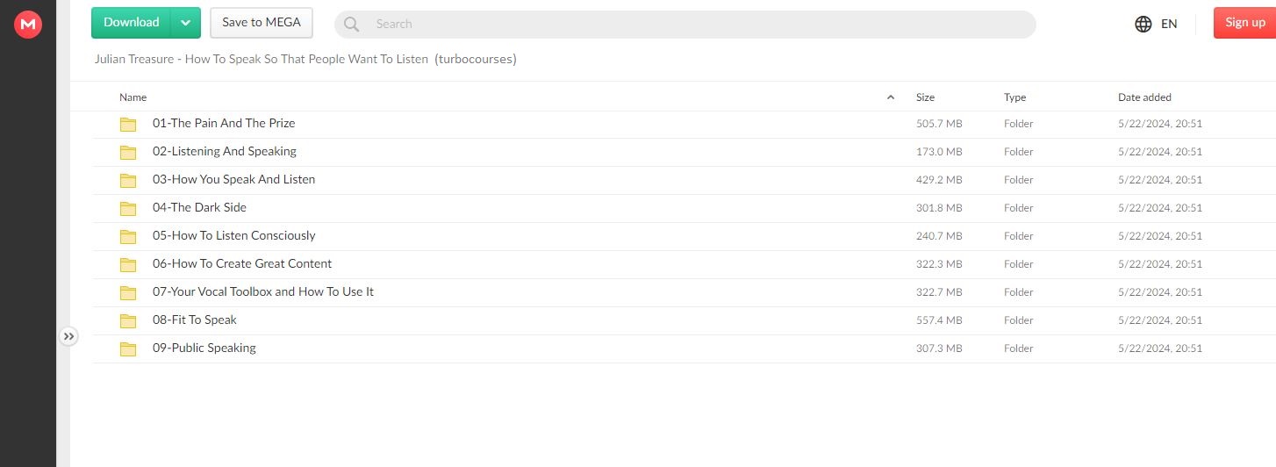Click folder icon for 01-The Pain And The Prize

128,124
